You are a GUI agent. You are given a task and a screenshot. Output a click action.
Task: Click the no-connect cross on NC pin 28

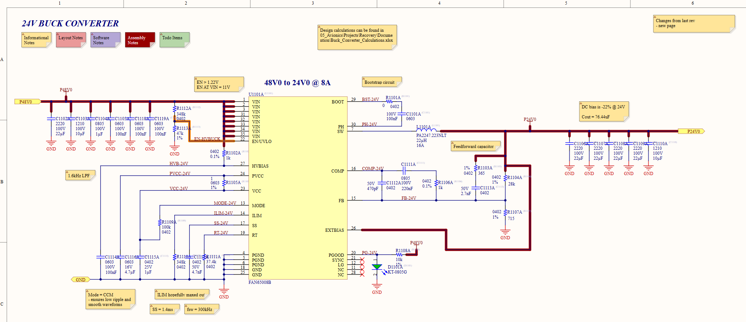[362, 275]
